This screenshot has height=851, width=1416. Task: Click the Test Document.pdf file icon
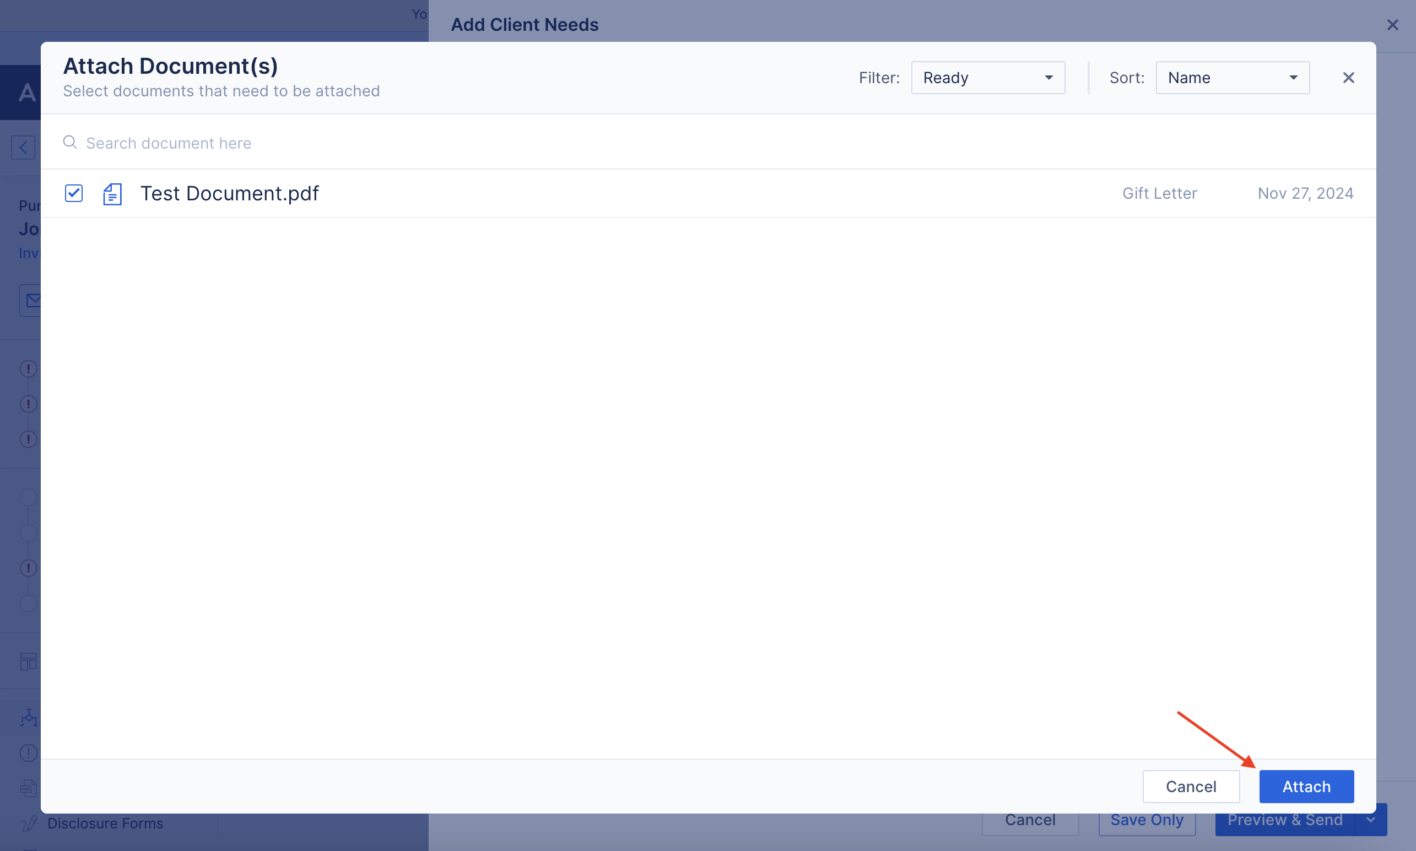112,194
